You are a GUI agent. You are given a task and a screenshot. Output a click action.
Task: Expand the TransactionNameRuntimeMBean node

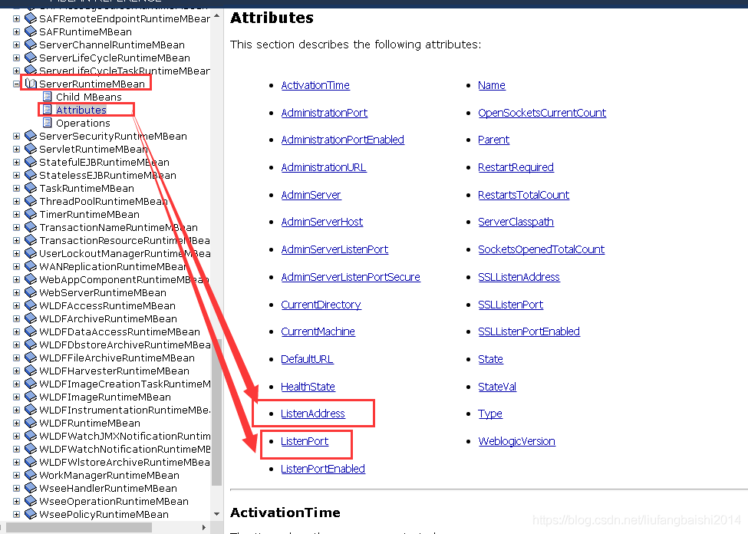[x=16, y=227]
